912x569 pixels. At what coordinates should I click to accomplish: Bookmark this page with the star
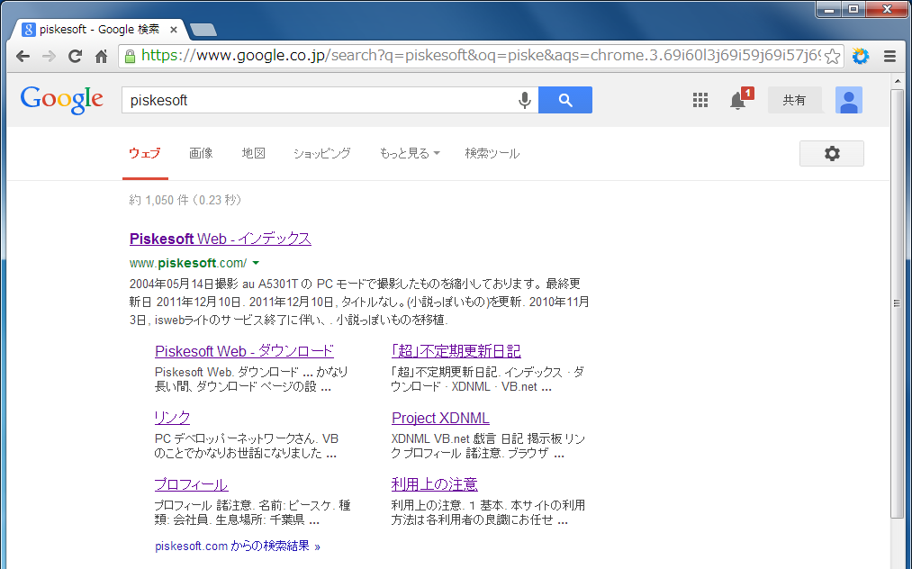832,57
